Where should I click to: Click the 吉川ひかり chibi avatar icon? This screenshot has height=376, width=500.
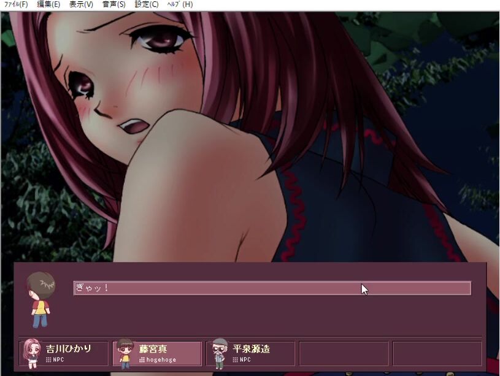click(32, 353)
